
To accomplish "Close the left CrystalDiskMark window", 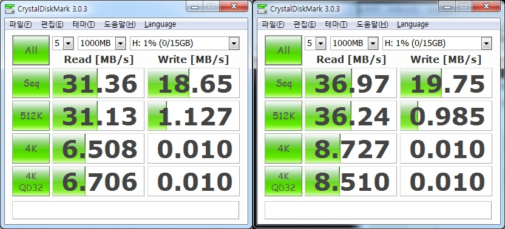I will click(234, 6).
